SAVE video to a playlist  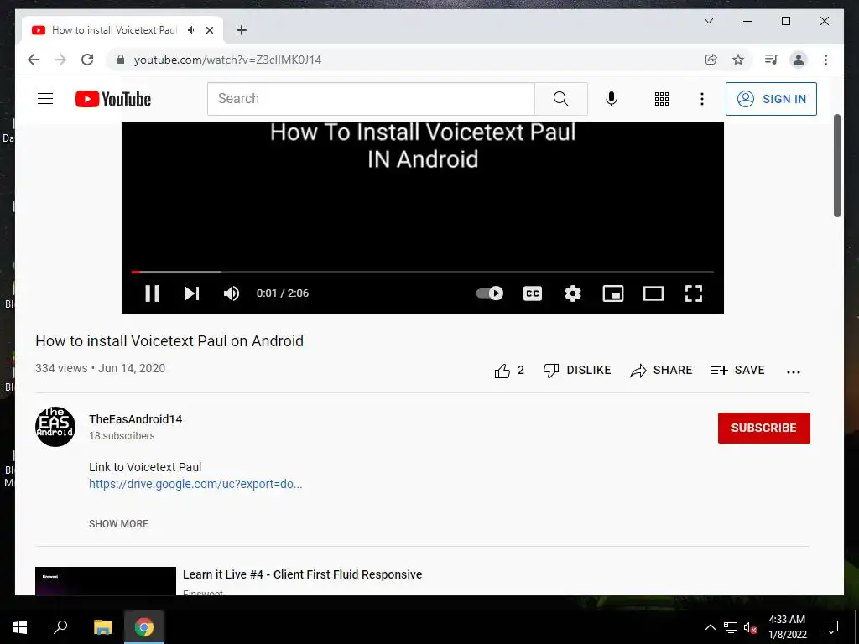pos(738,370)
